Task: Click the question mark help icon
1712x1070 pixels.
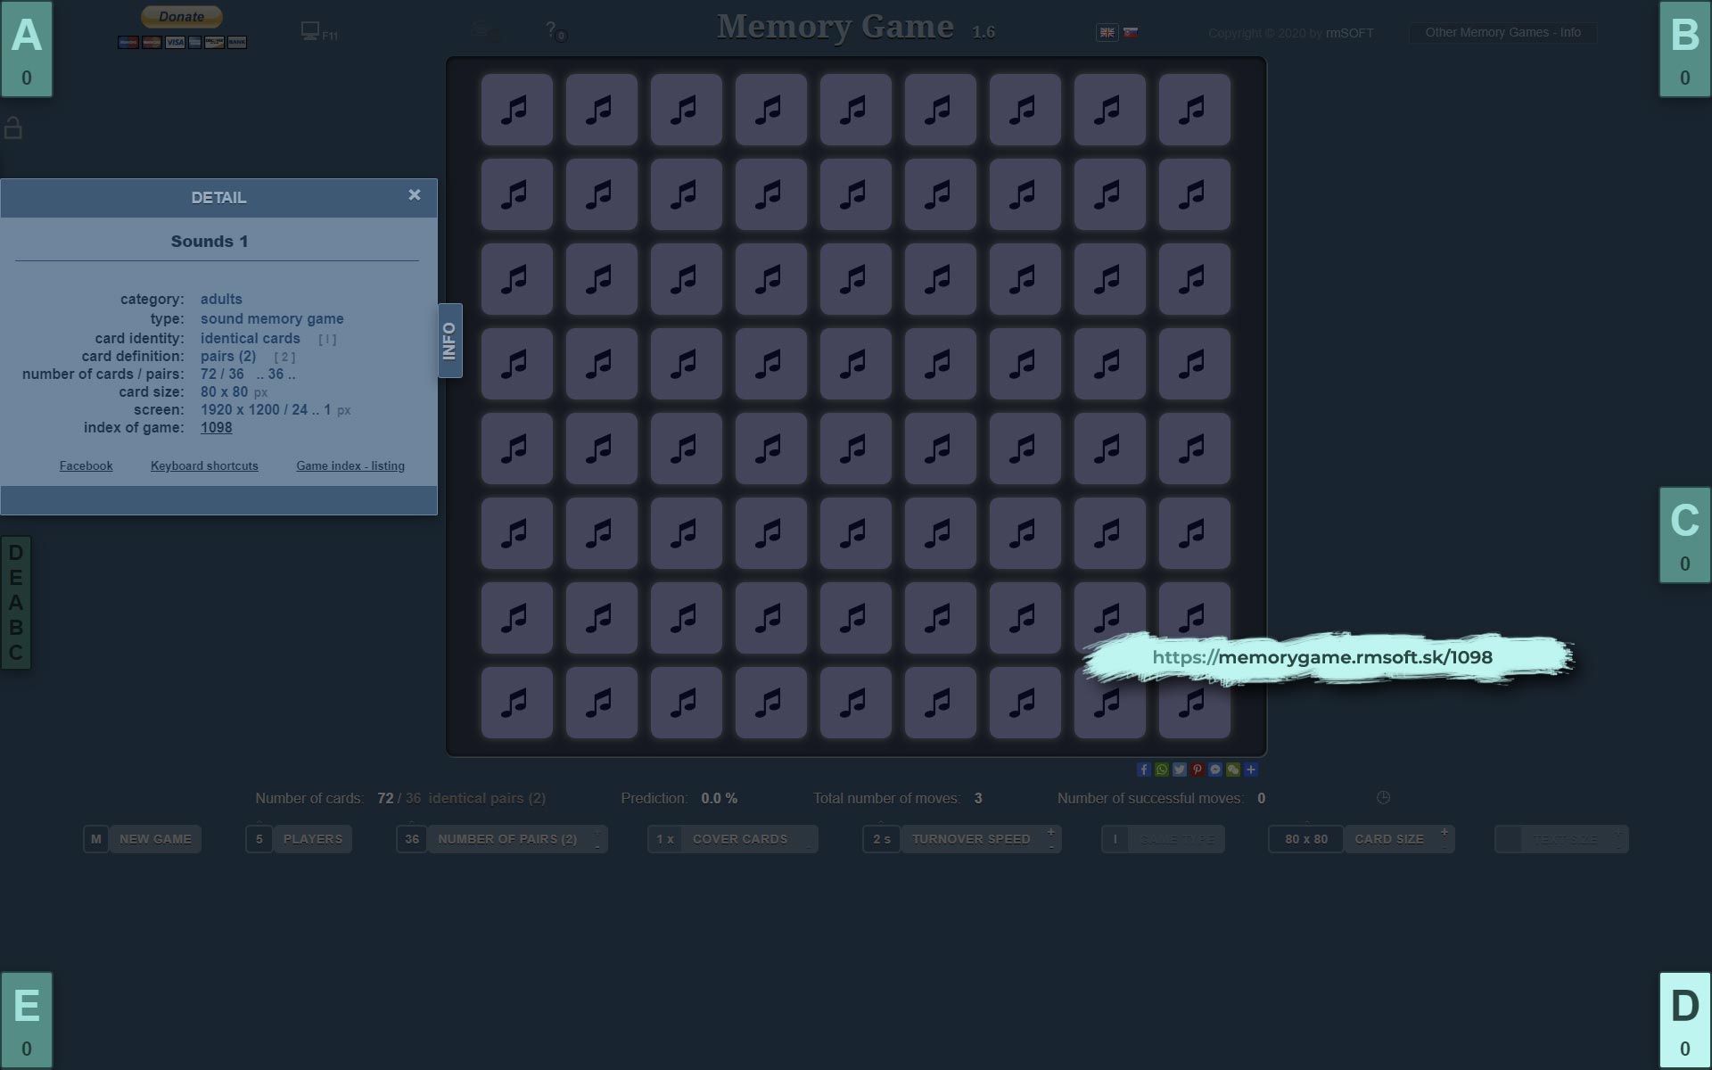Action: pos(551,29)
